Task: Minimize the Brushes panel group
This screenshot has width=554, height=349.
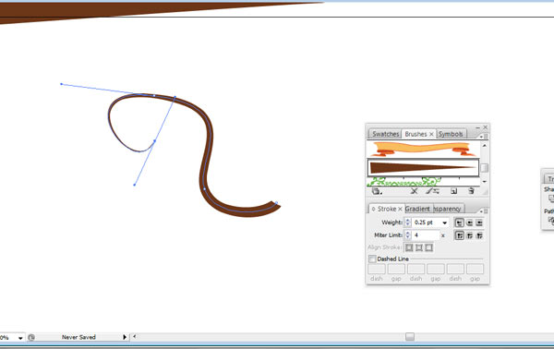Action: pos(477,127)
